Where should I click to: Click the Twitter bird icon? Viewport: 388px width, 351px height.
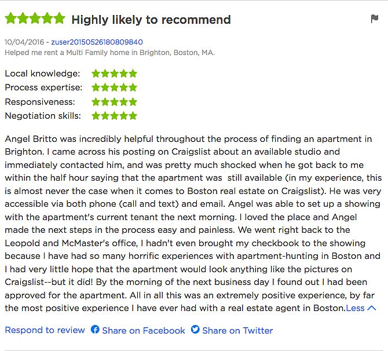(195, 330)
